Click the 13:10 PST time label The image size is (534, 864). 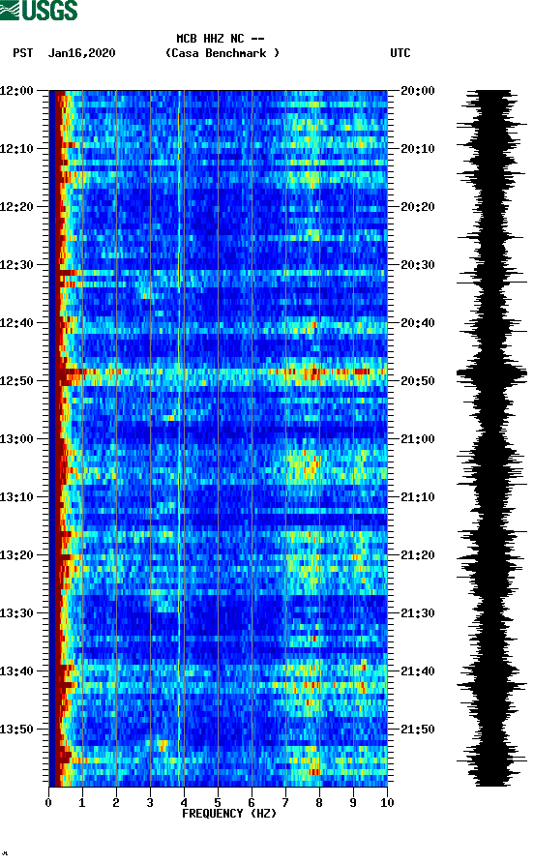pyautogui.click(x=17, y=497)
